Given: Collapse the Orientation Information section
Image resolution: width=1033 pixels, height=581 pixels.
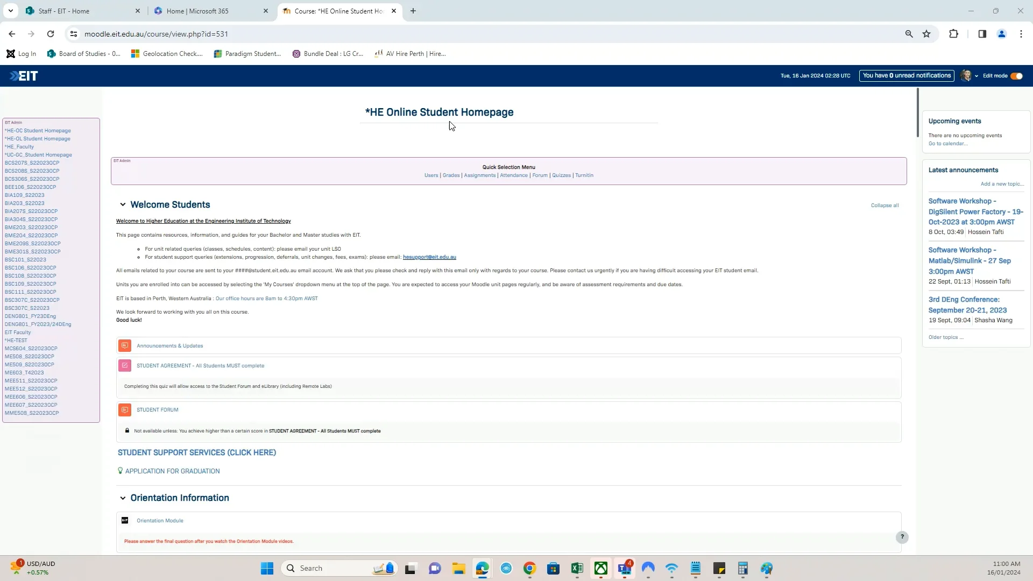Looking at the screenshot, I should coord(123,498).
